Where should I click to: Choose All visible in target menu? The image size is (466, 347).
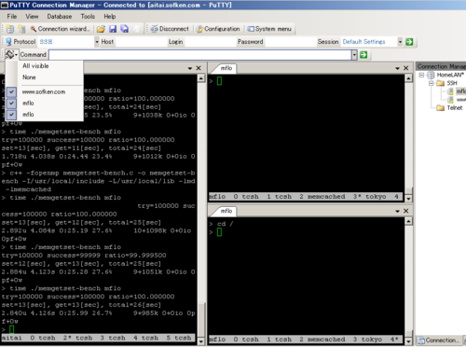click(35, 66)
